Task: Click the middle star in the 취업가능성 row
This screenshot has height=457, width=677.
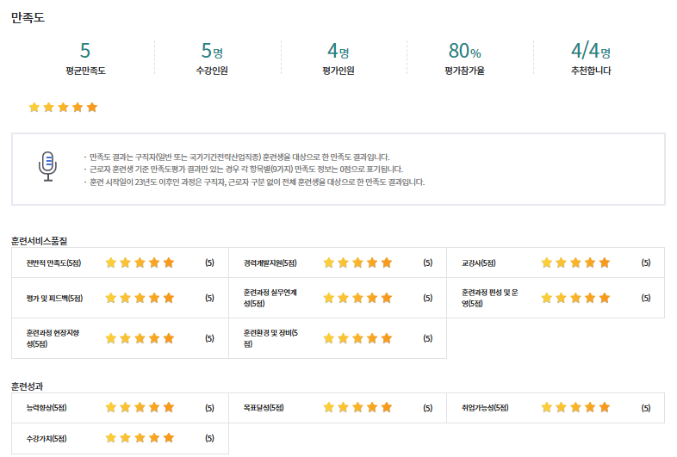Action: click(575, 406)
